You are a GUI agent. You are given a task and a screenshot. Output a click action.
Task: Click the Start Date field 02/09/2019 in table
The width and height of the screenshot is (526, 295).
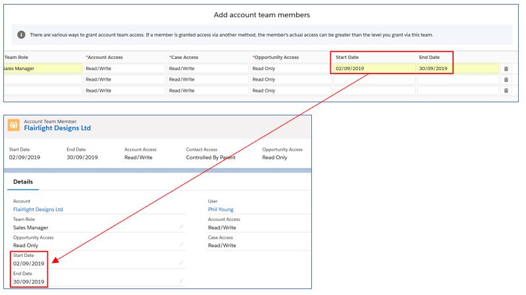[x=374, y=69]
